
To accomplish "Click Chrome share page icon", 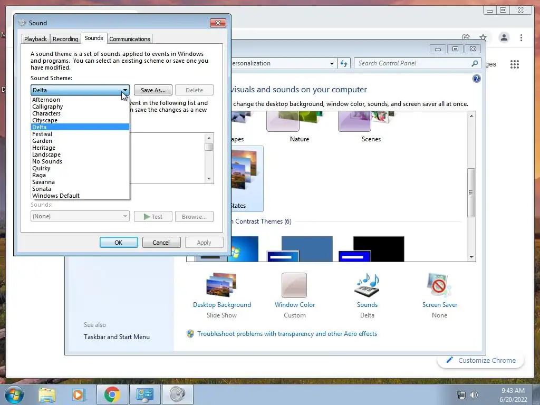I will click(466, 37).
